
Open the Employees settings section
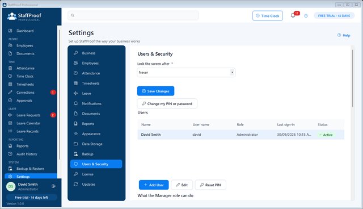(96, 63)
